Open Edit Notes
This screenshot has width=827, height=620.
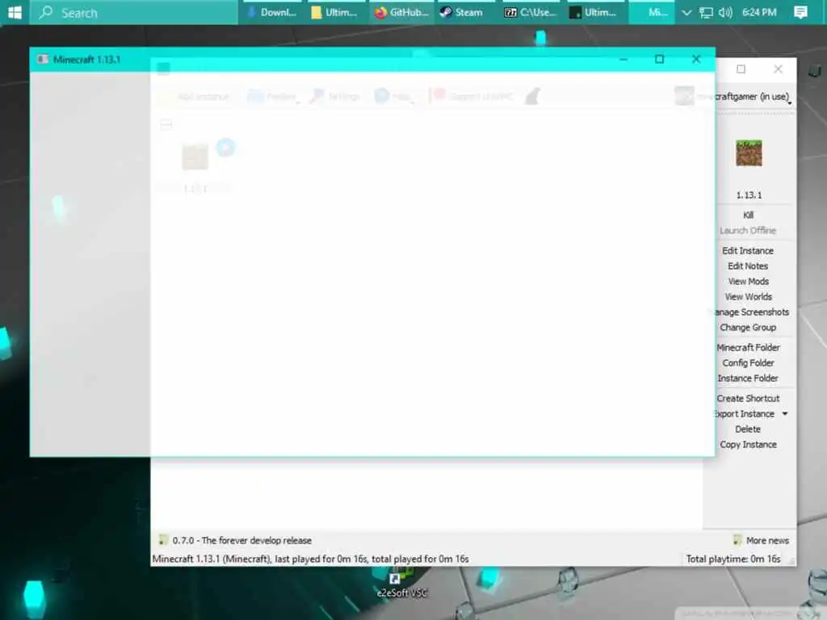point(748,266)
